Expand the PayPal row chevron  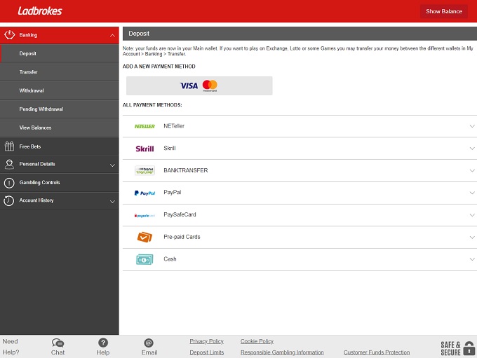pyautogui.click(x=472, y=193)
